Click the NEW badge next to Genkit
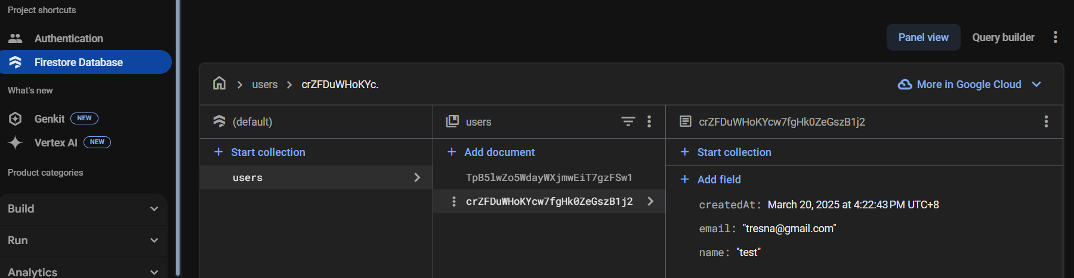This screenshot has width=1074, height=278. pos(84,118)
